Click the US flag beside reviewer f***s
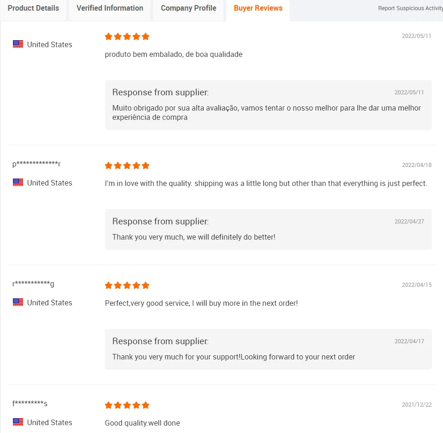Screen dimensions: 443x433 tap(18, 422)
